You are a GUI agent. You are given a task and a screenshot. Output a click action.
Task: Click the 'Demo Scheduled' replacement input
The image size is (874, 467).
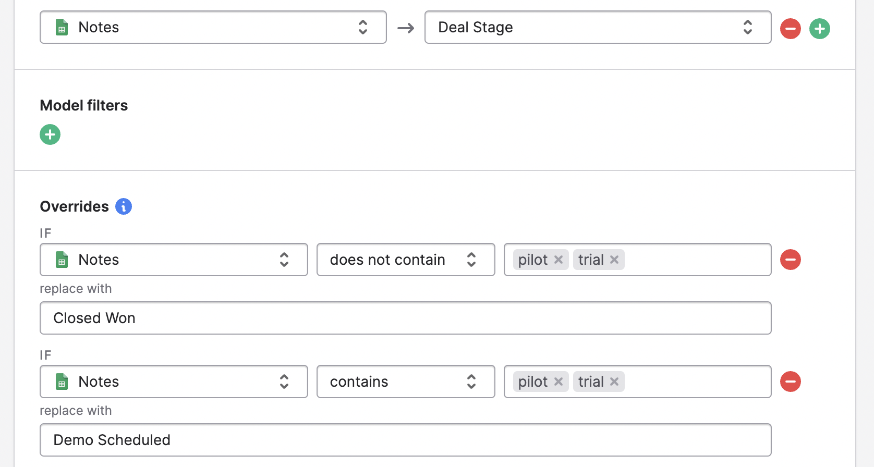click(405, 440)
